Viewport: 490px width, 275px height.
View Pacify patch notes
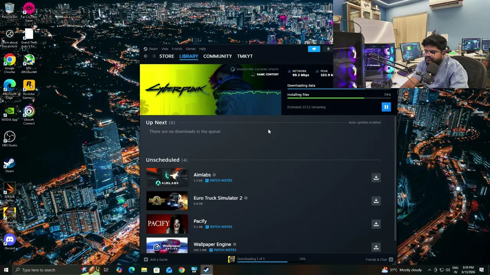click(x=219, y=226)
